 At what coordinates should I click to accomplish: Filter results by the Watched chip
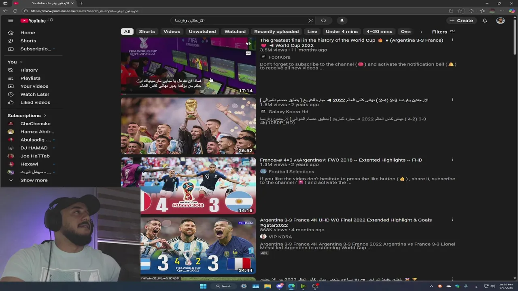pyautogui.click(x=235, y=32)
